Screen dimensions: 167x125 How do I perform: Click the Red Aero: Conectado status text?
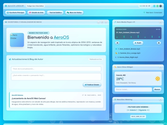click(x=154, y=13)
